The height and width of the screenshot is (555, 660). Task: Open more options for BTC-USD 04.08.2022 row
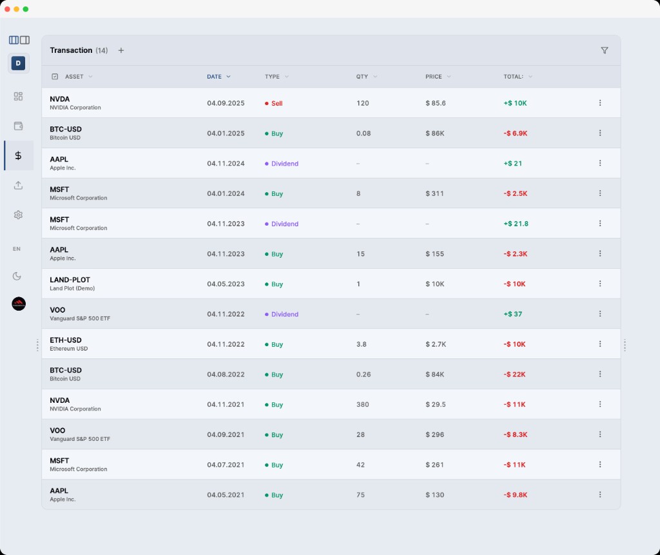pos(600,374)
